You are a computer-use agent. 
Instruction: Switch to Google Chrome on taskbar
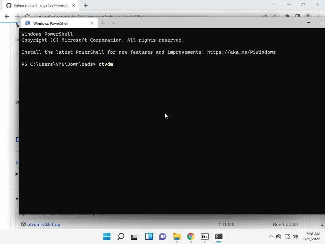pyautogui.click(x=191, y=236)
